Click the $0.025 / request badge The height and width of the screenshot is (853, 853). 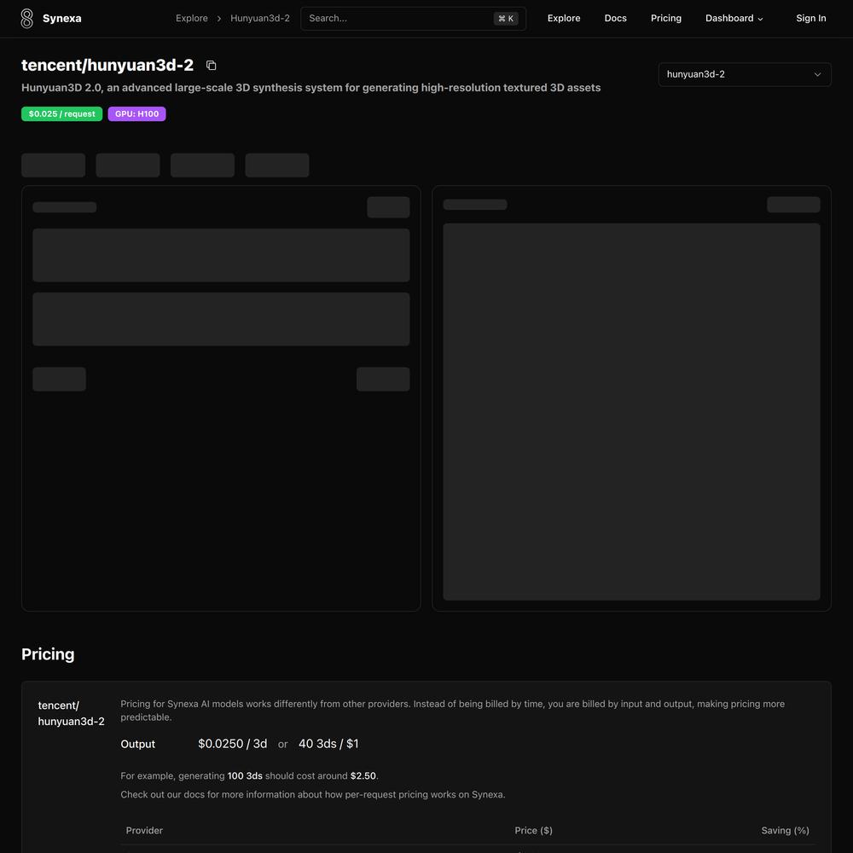pos(62,113)
